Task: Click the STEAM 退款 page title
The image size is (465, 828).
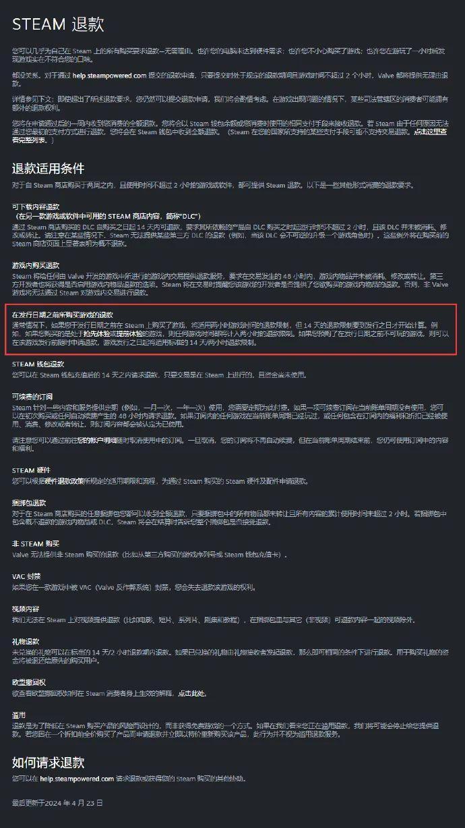Action: (x=58, y=26)
